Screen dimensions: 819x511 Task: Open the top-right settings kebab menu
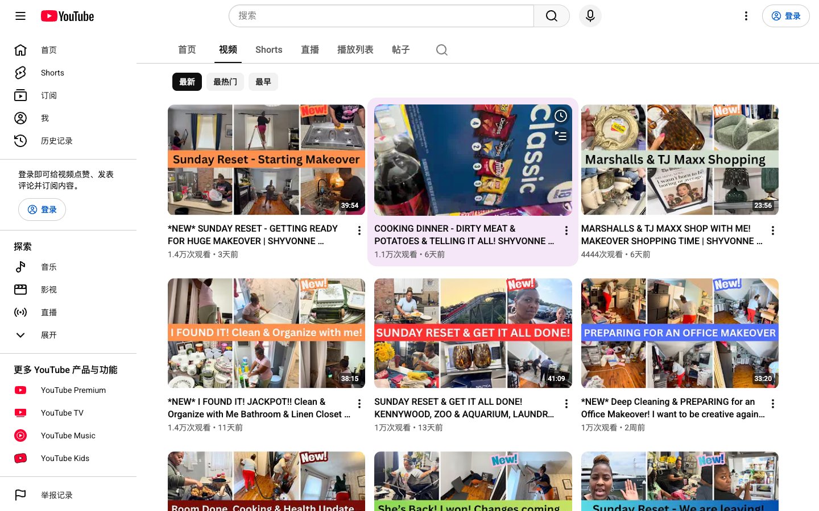pos(746,16)
